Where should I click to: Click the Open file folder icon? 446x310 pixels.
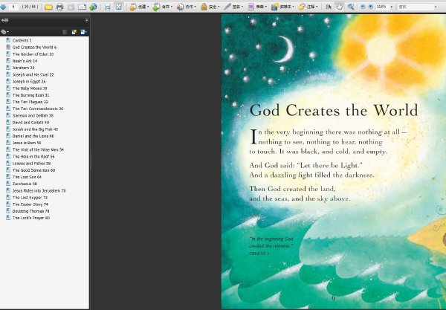[x=48, y=7]
